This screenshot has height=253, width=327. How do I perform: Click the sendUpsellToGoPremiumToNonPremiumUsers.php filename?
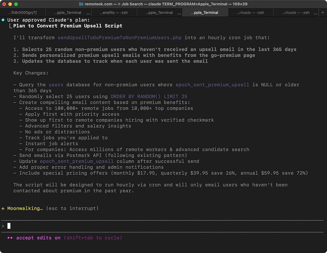pyautogui.click(x=119, y=38)
